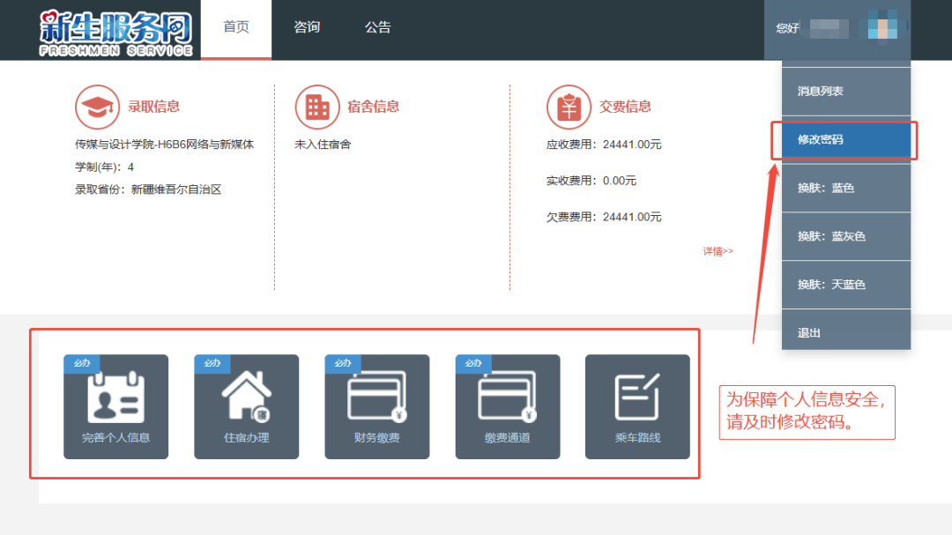Open the 财务缴费 card tile
This screenshot has width=952, height=535.
click(377, 407)
